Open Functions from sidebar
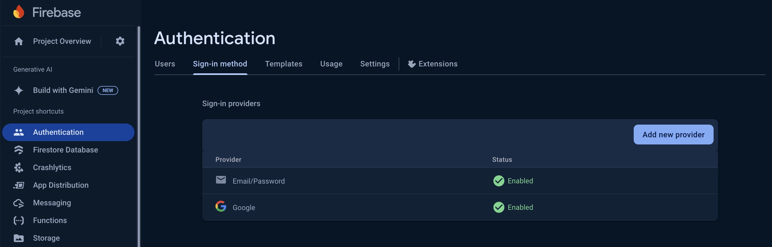 coord(50,221)
